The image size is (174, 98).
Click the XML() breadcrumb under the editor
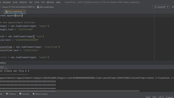(3, 63)
